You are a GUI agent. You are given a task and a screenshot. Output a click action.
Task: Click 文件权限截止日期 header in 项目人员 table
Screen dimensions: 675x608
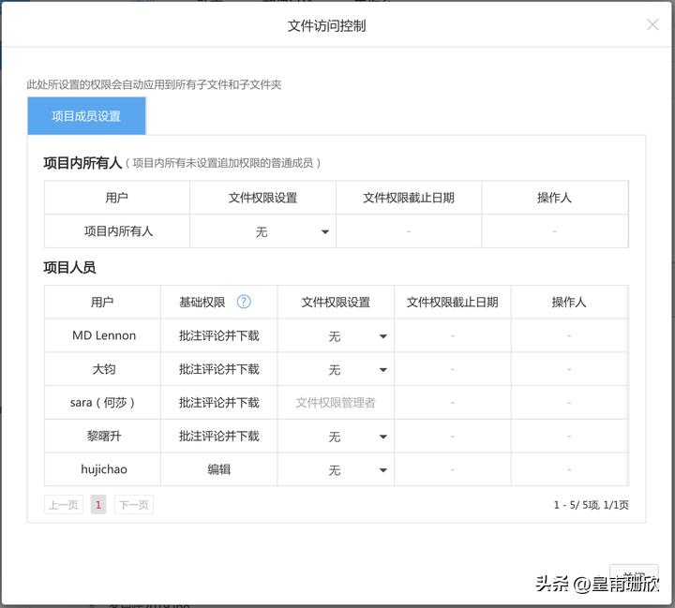tap(453, 302)
